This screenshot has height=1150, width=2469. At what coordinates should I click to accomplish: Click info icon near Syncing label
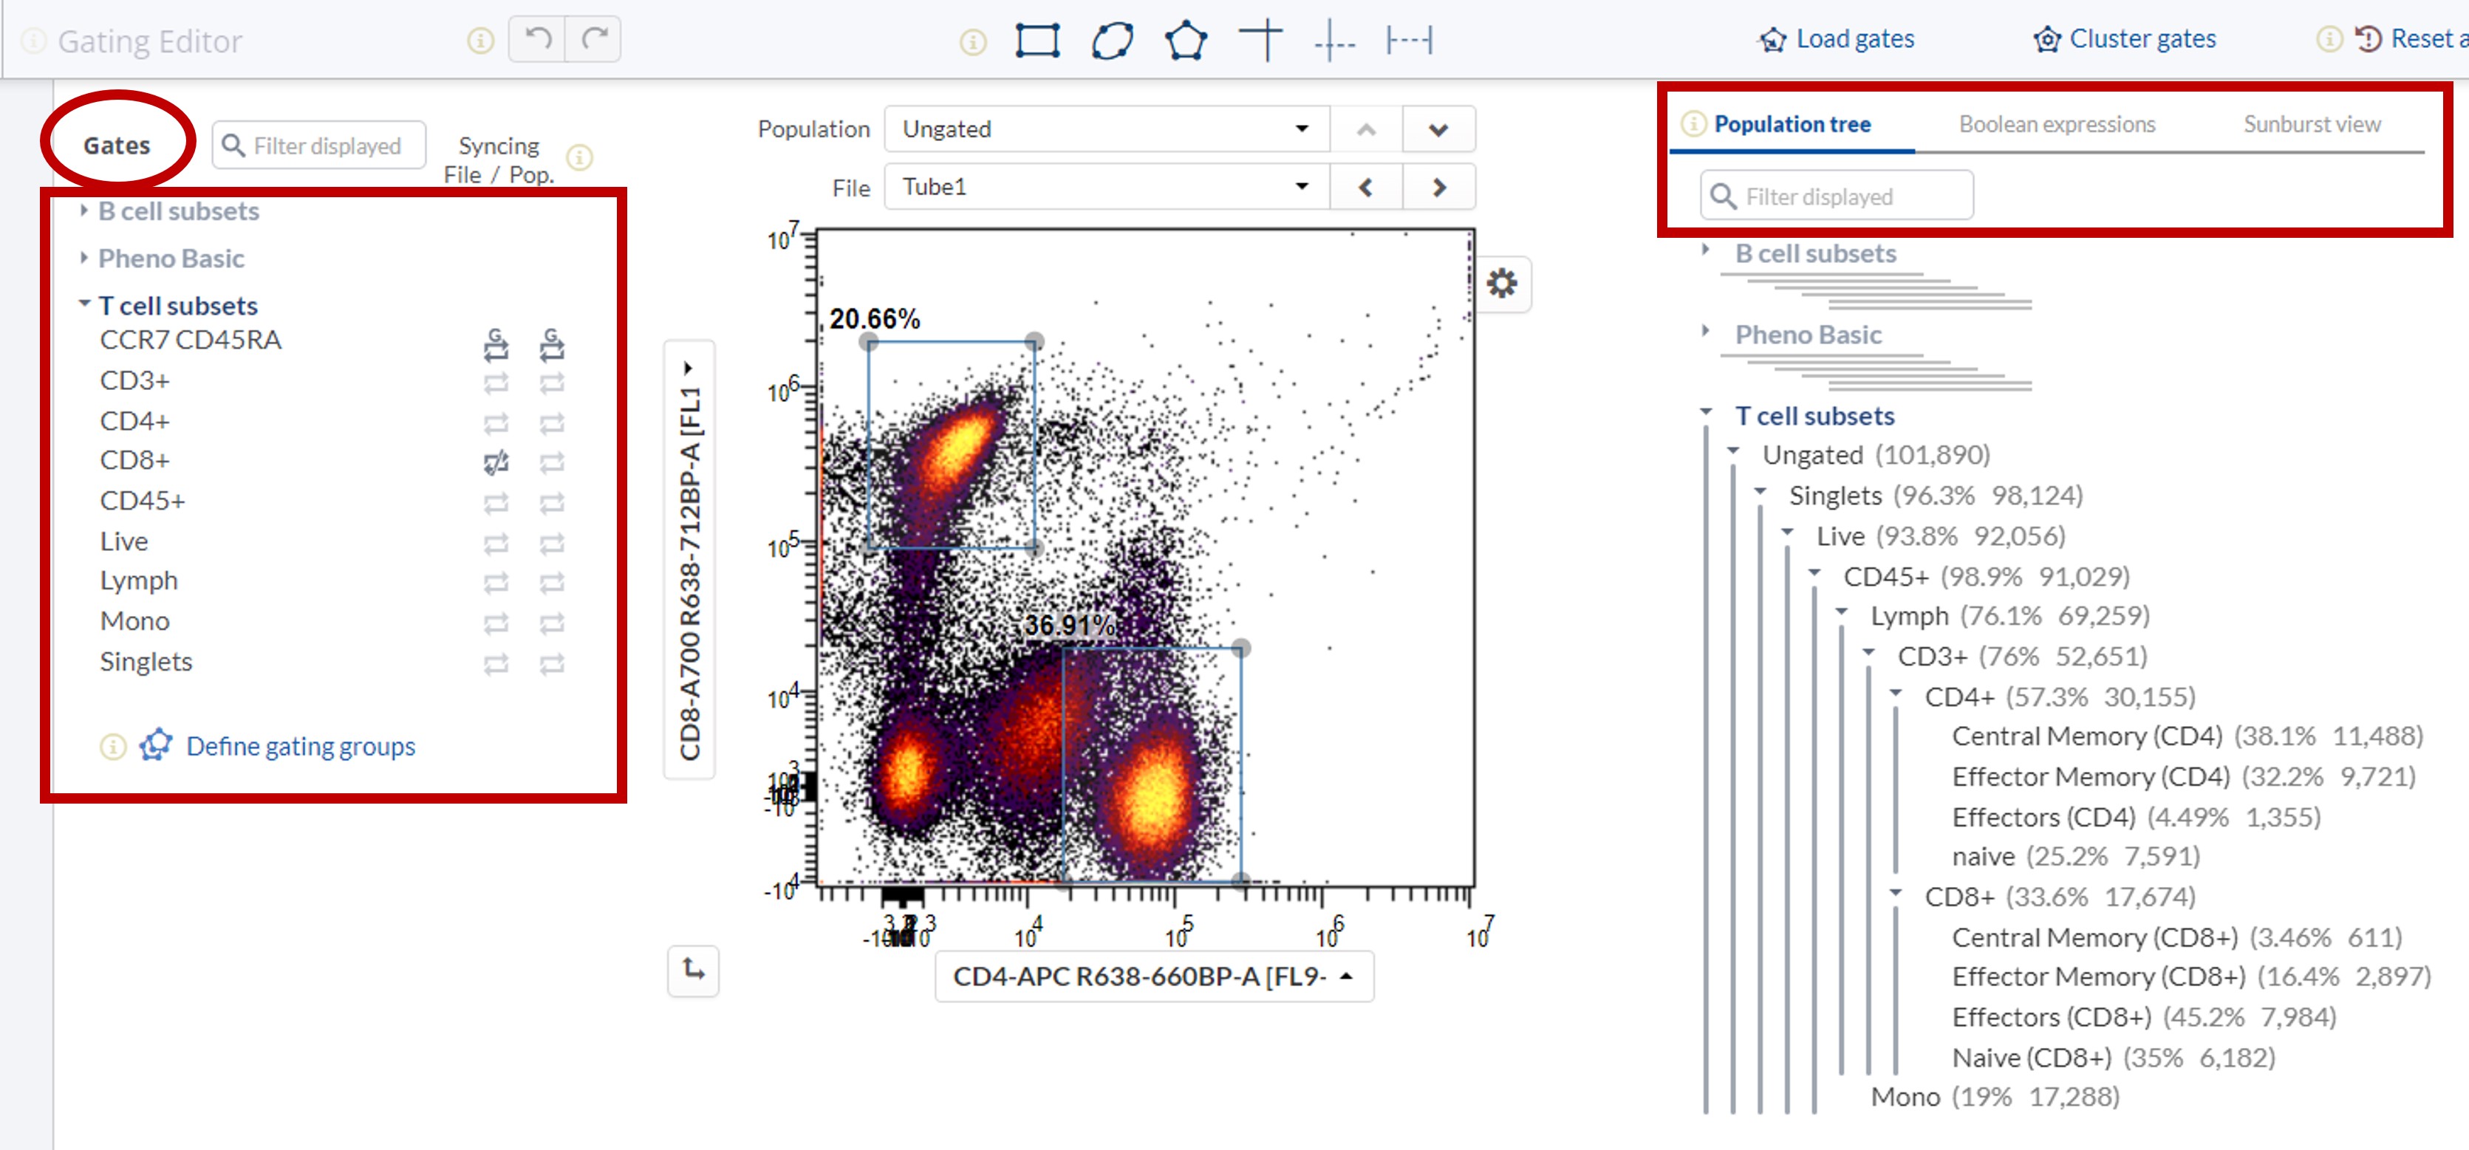tap(579, 157)
